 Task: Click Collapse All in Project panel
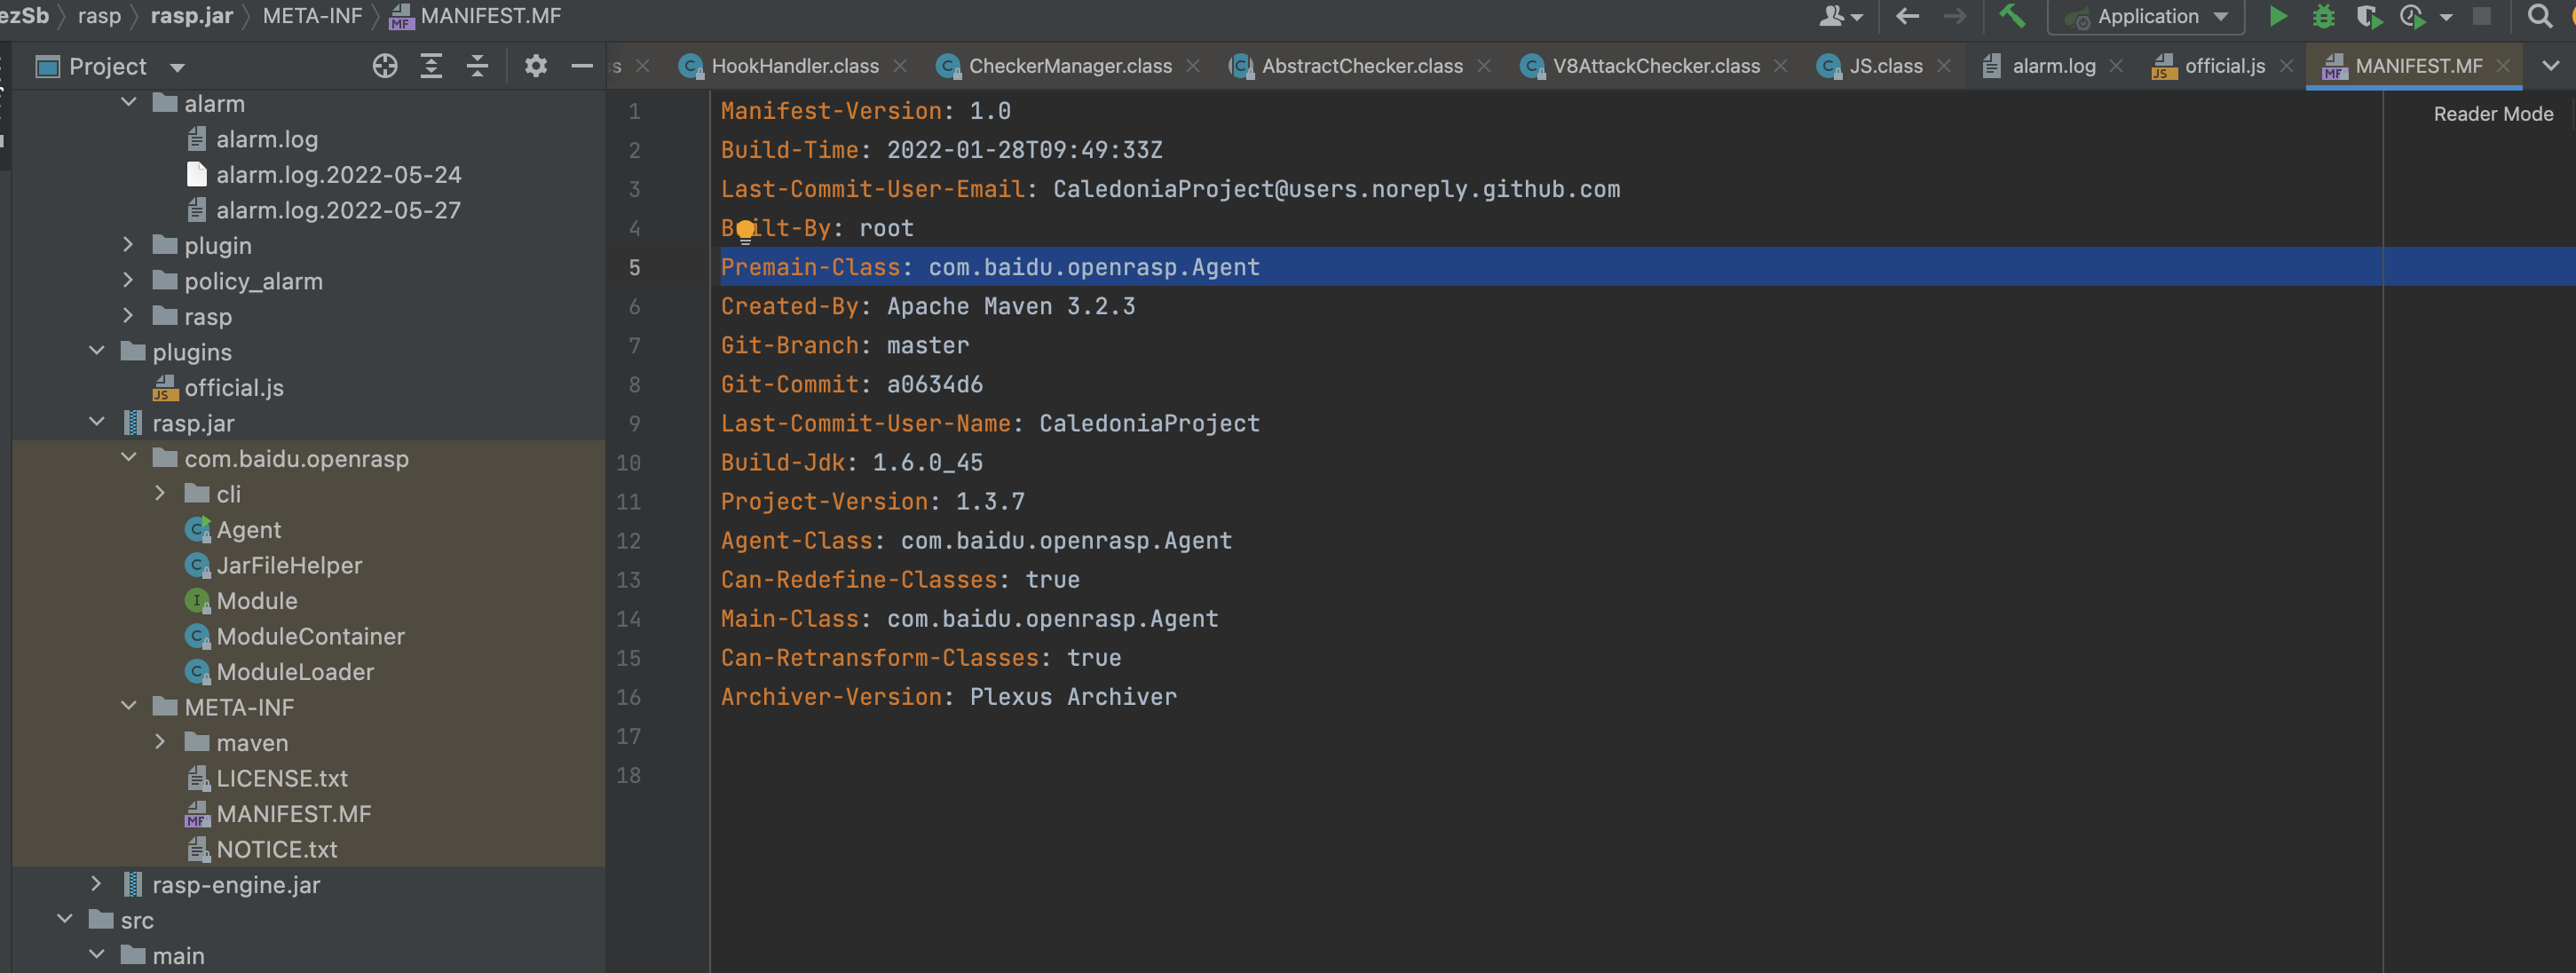tap(478, 66)
